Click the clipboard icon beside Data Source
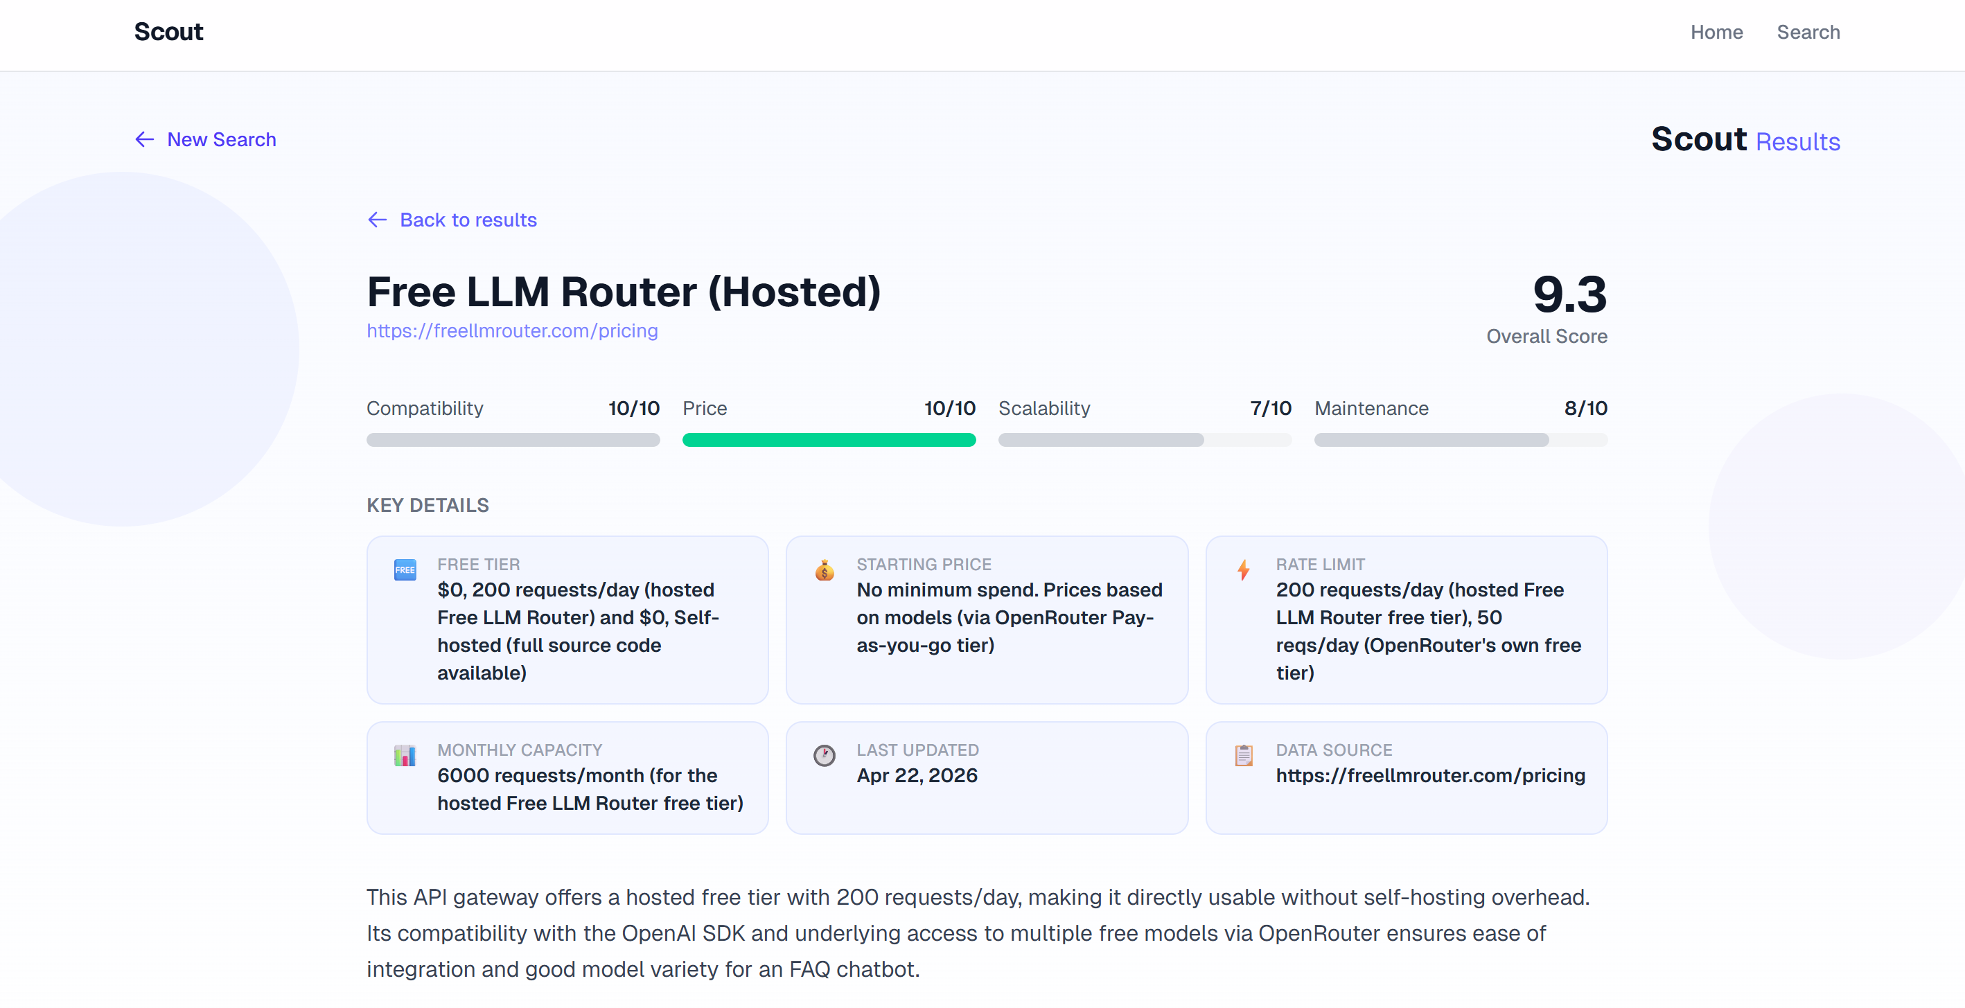Screen dimensions: 1965x1008 pos(1244,755)
